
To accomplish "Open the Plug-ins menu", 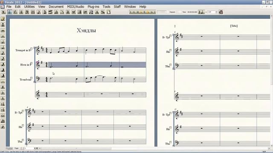I will click(x=93, y=7).
